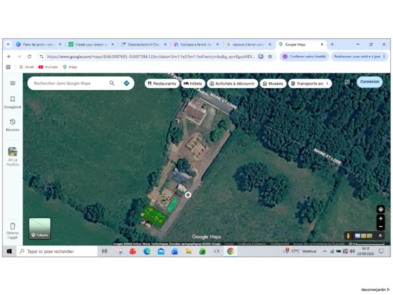
Task: Select the Transports en commun chip
Action: pos(307,84)
